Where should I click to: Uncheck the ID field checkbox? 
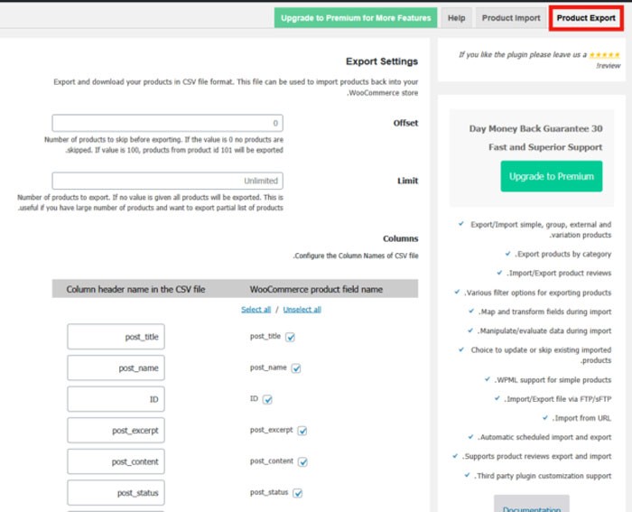pos(267,399)
